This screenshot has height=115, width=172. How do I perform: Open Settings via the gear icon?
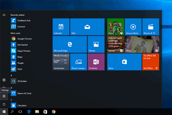[x=4, y=96]
